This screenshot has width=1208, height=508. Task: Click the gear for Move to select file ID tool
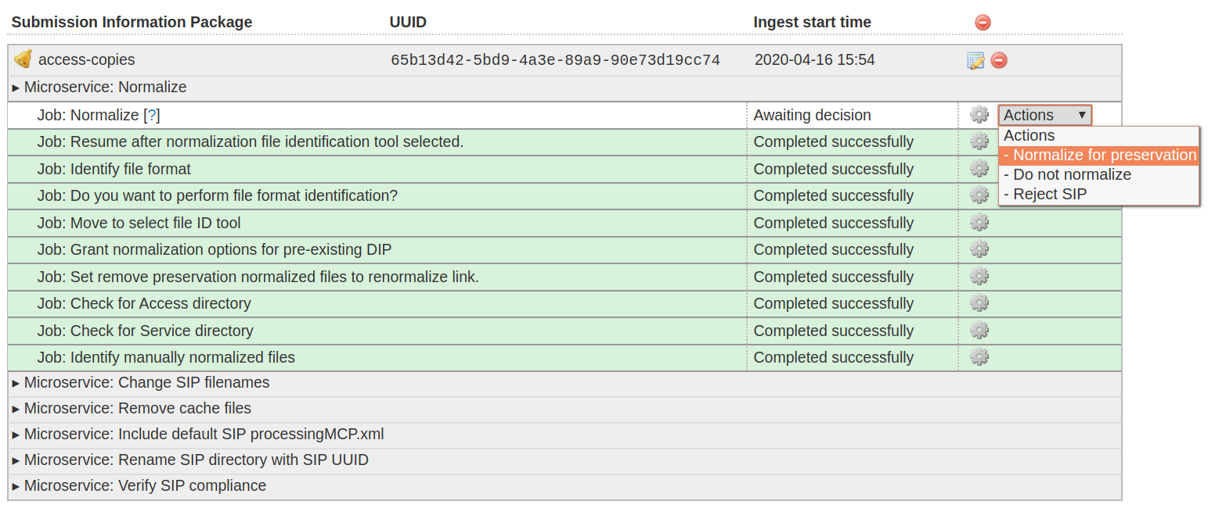pos(979,223)
